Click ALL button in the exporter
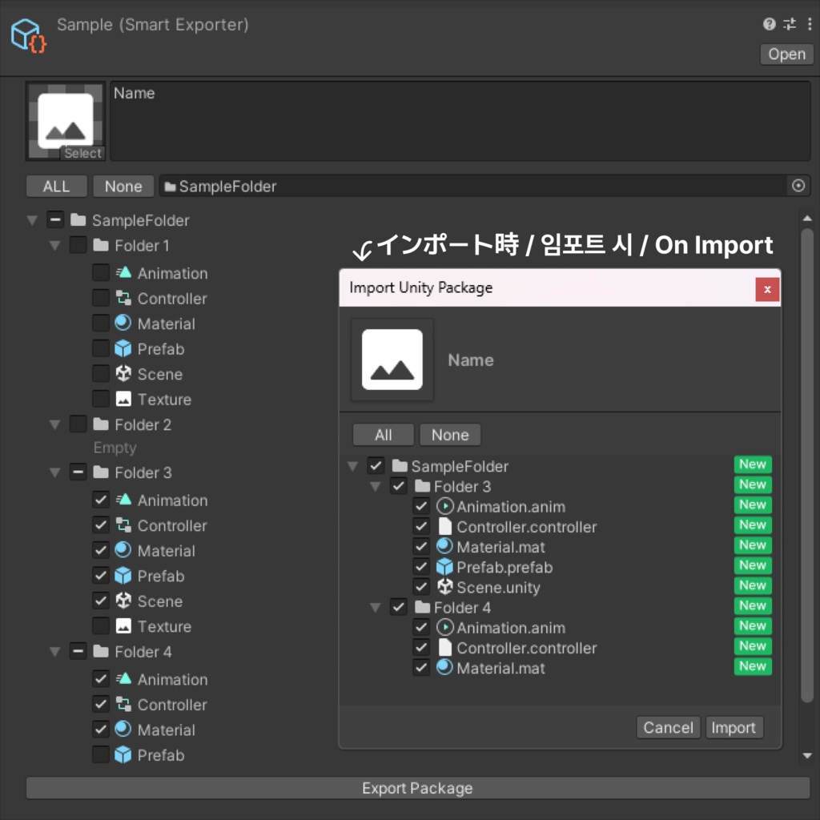 coord(57,186)
